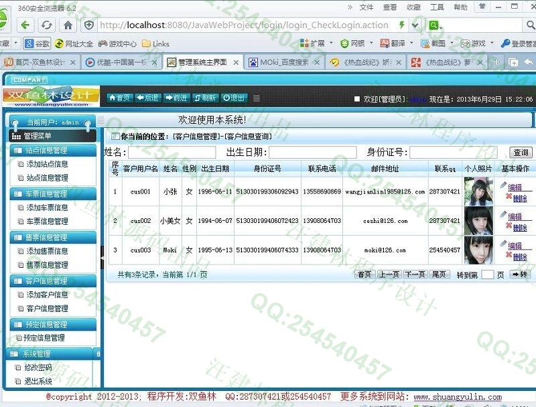536x407 pixels.
Task: Open the 工具 menu
Action: tap(437, 7)
